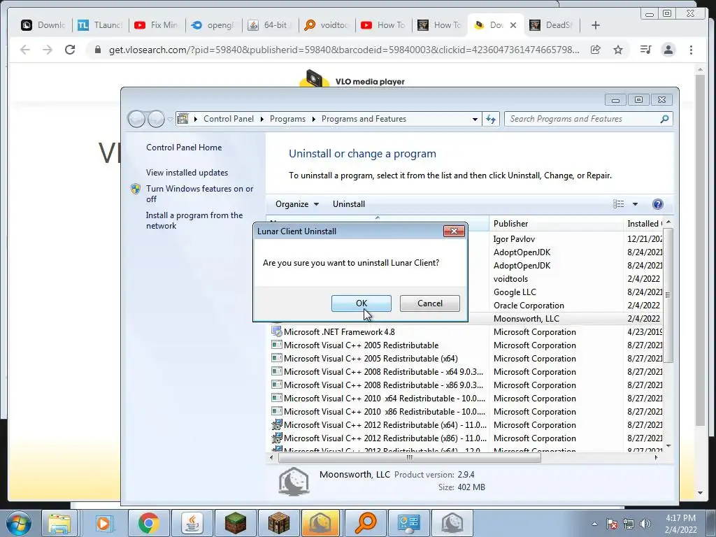
Task: Open the address bar history dropdown
Action: pos(475,119)
